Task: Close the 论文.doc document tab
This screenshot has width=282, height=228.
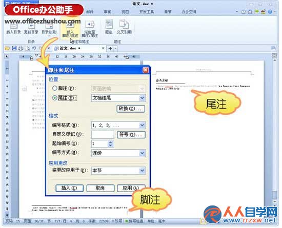Action: click(x=103, y=48)
